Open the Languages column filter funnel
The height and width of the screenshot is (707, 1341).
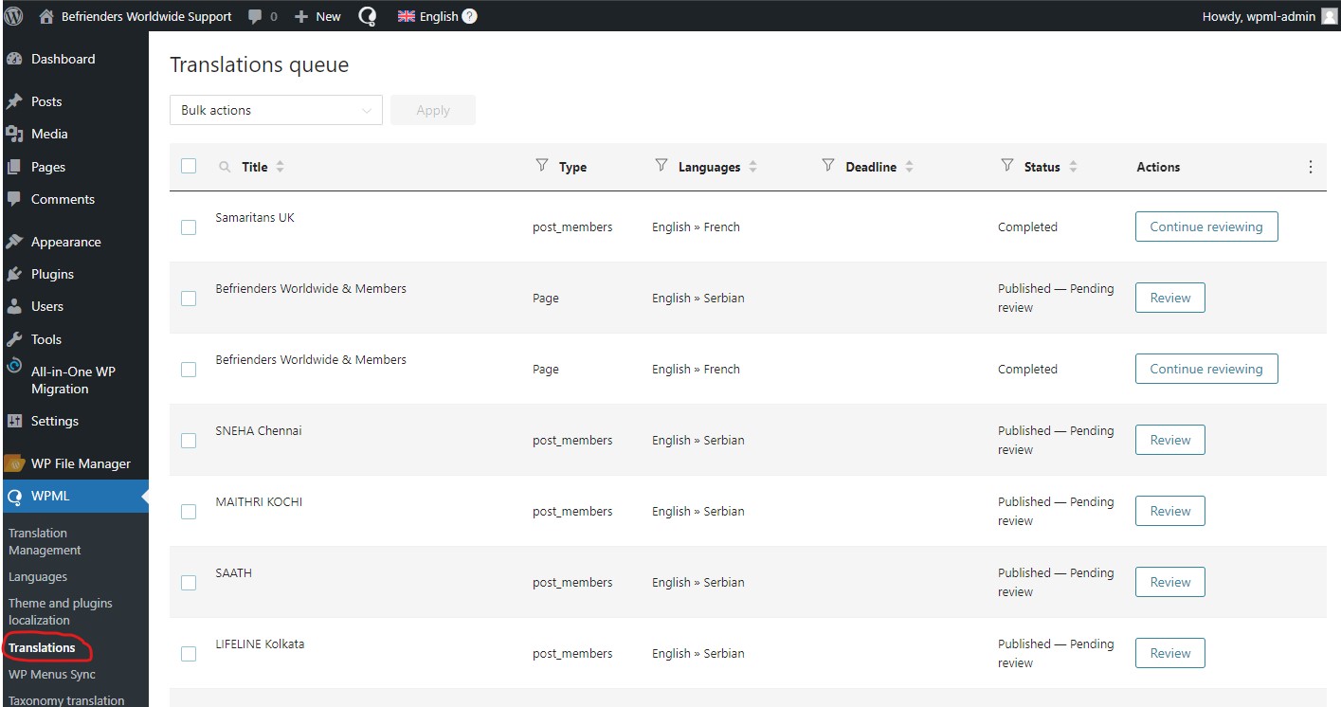pos(661,166)
